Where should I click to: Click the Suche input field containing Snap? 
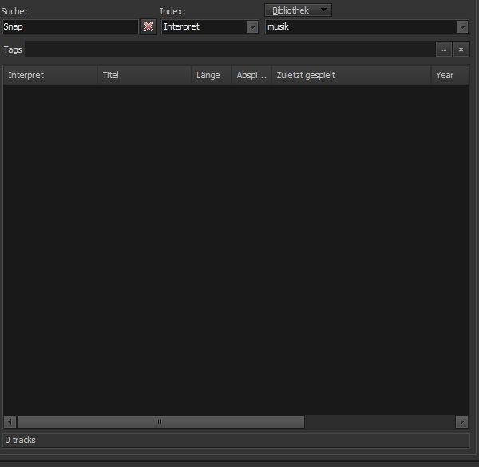coord(70,26)
